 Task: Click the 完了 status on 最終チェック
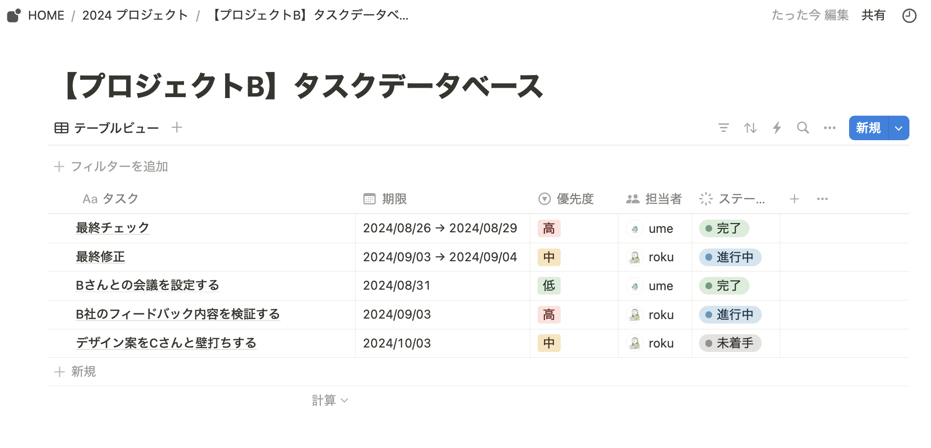click(x=724, y=228)
